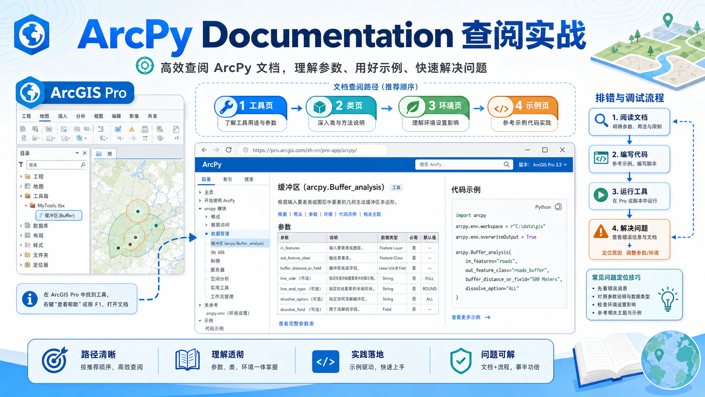
Task: Expand the 主页 node in docs tree
Action: (200, 192)
